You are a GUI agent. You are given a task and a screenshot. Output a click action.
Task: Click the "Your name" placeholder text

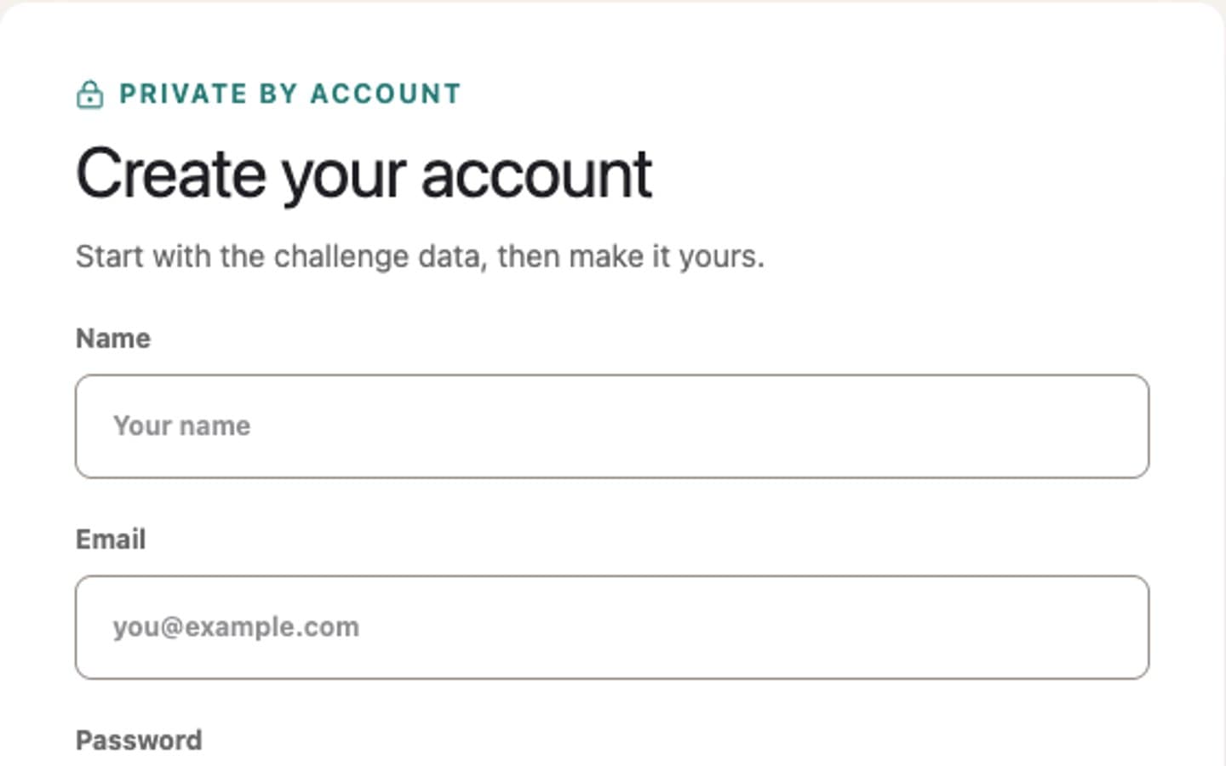coord(182,426)
